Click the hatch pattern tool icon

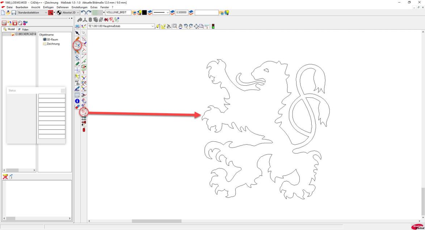pyautogui.click(x=77, y=95)
